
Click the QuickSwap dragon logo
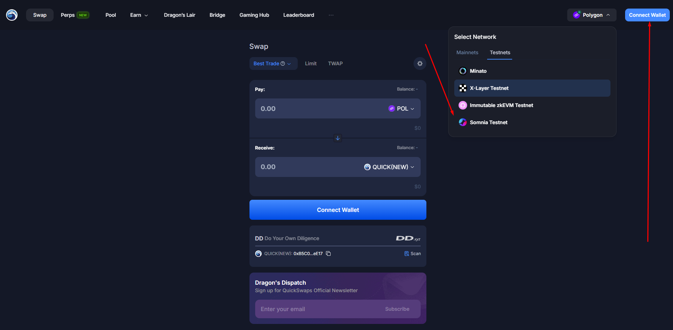[x=12, y=15]
